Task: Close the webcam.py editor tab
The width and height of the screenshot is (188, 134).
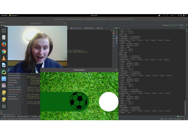Action: click(95, 28)
